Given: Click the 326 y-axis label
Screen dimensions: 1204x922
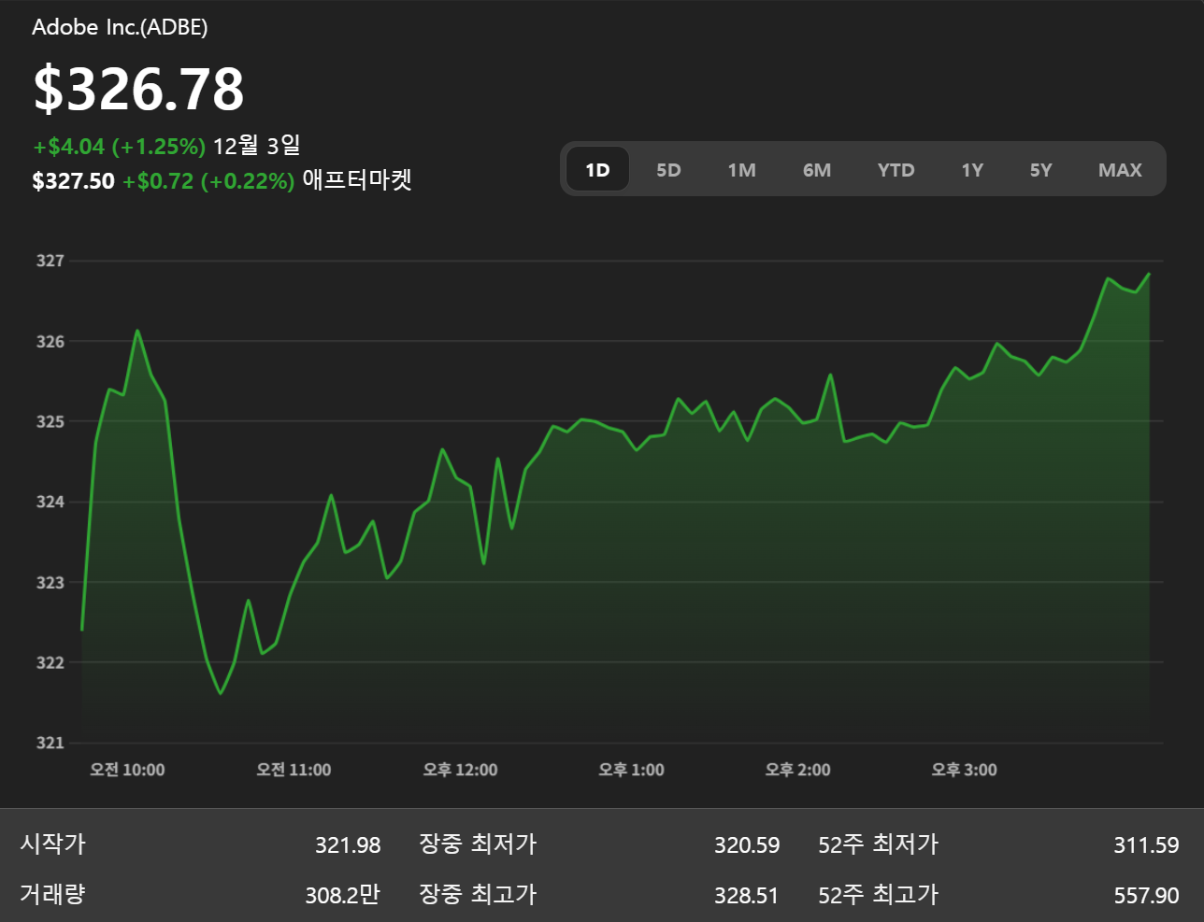Looking at the screenshot, I should [50, 341].
